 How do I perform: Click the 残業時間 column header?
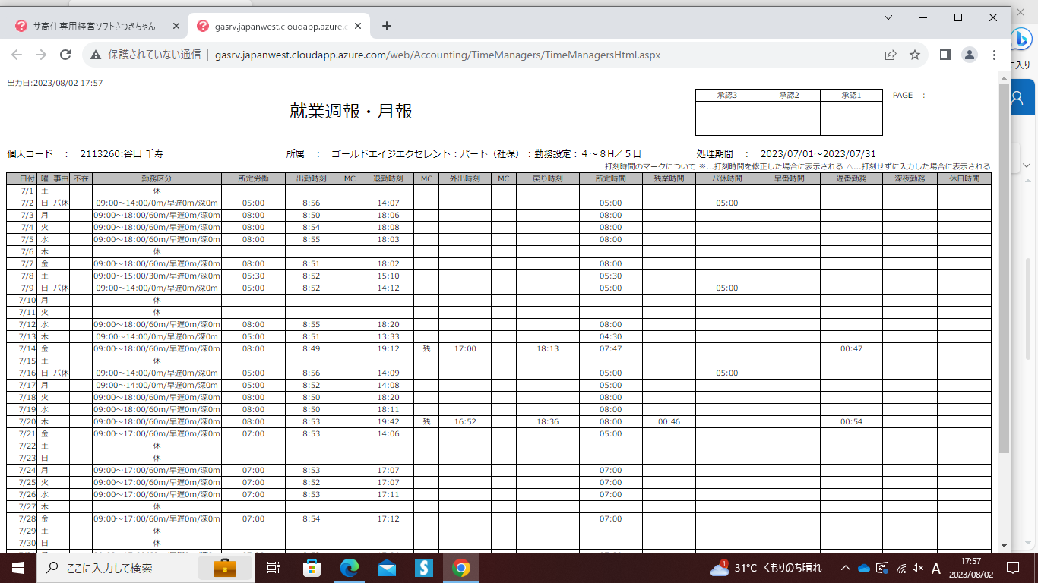click(669, 178)
